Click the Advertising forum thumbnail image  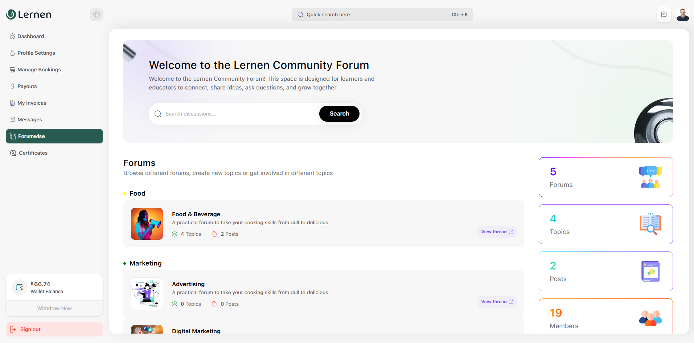click(147, 293)
